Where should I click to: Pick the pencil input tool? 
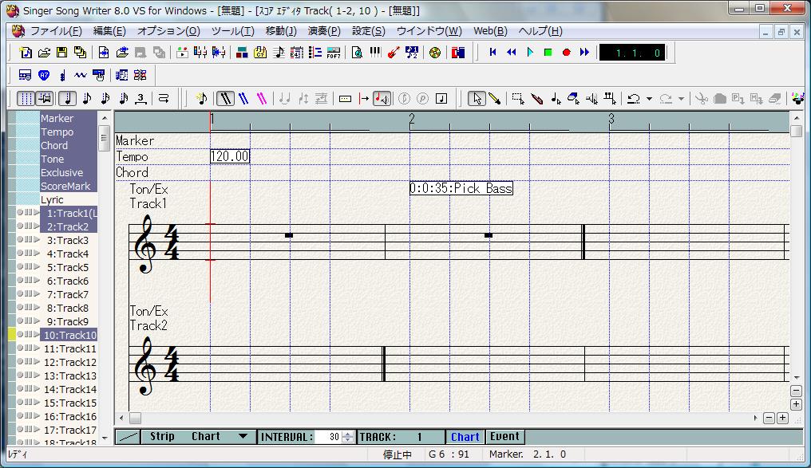click(495, 99)
